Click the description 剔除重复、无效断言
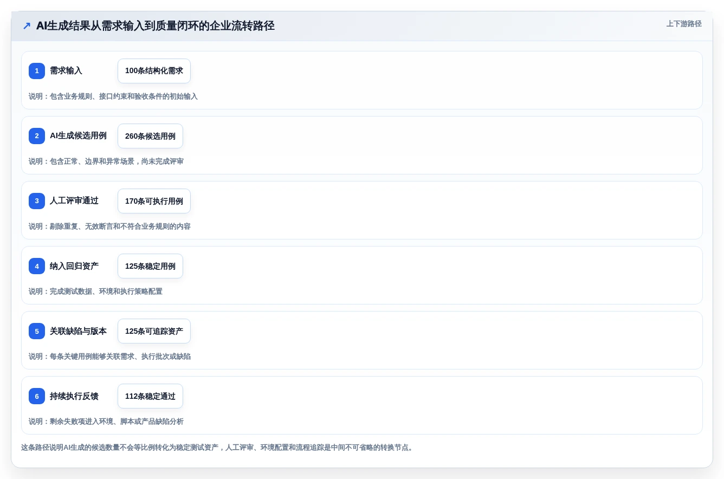 109,226
